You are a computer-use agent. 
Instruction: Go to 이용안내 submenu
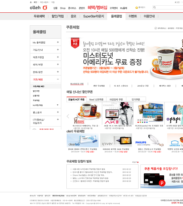[149, 16]
